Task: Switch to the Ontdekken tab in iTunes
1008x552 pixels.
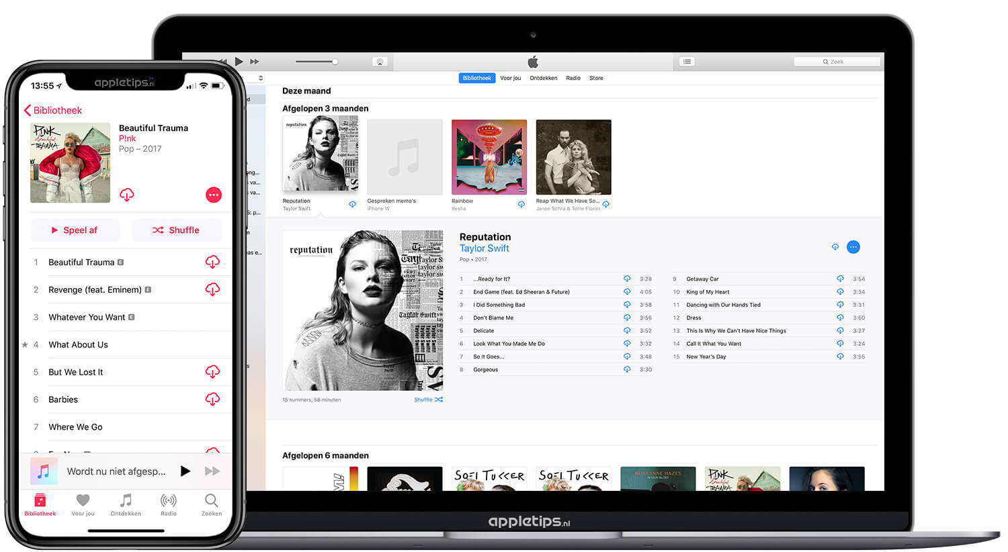Action: [x=544, y=78]
